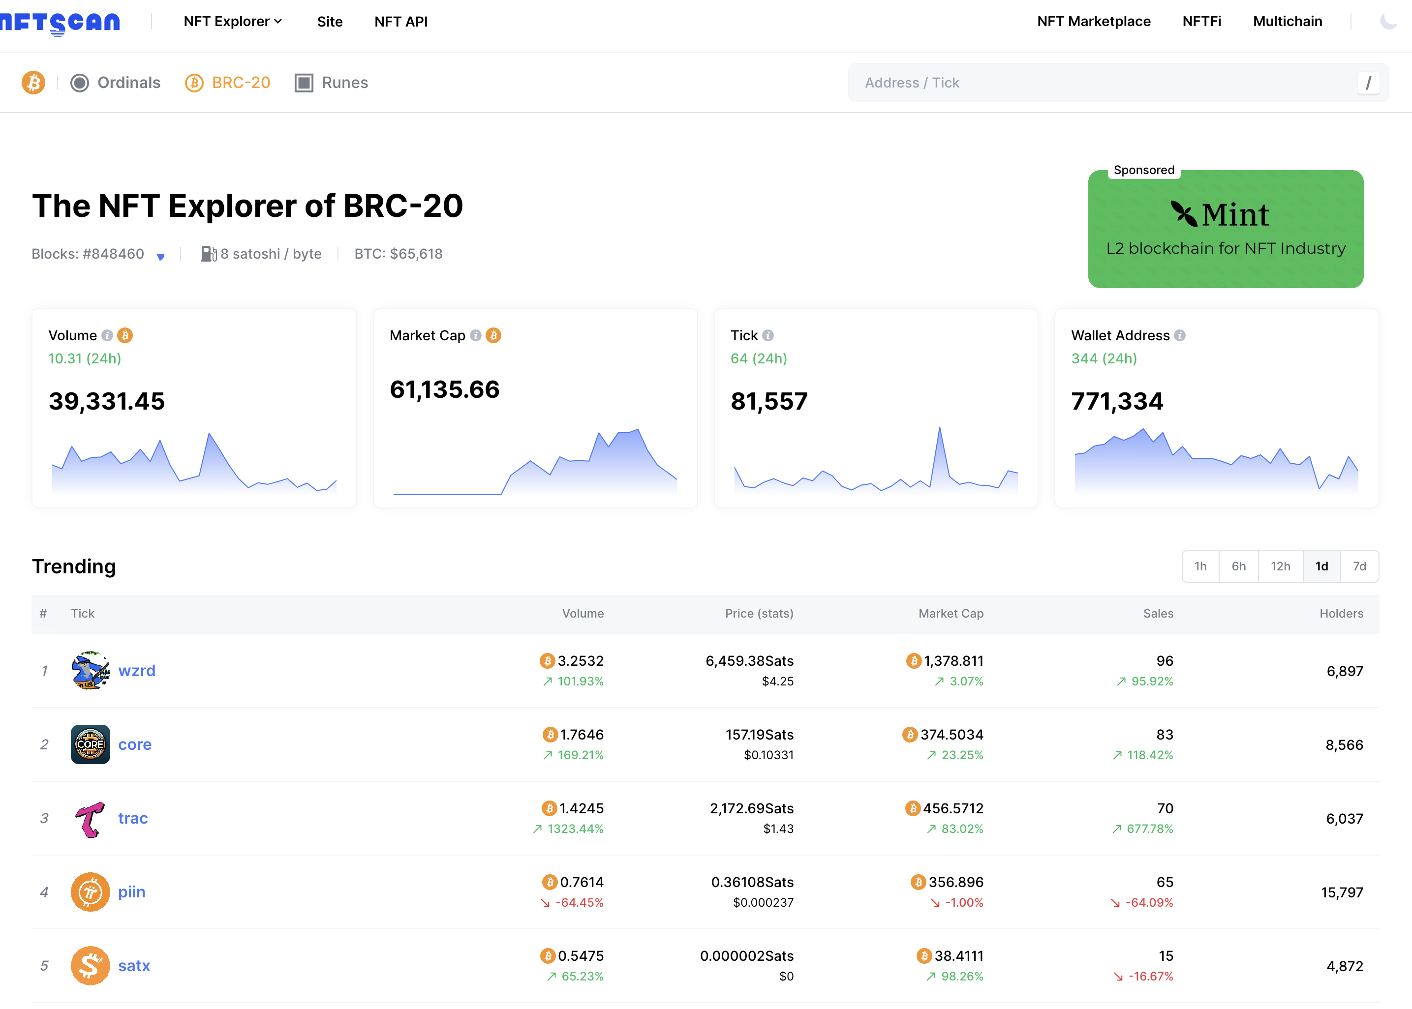The width and height of the screenshot is (1412, 1009).
Task: Click the sponsored Mint banner
Action: click(1225, 229)
